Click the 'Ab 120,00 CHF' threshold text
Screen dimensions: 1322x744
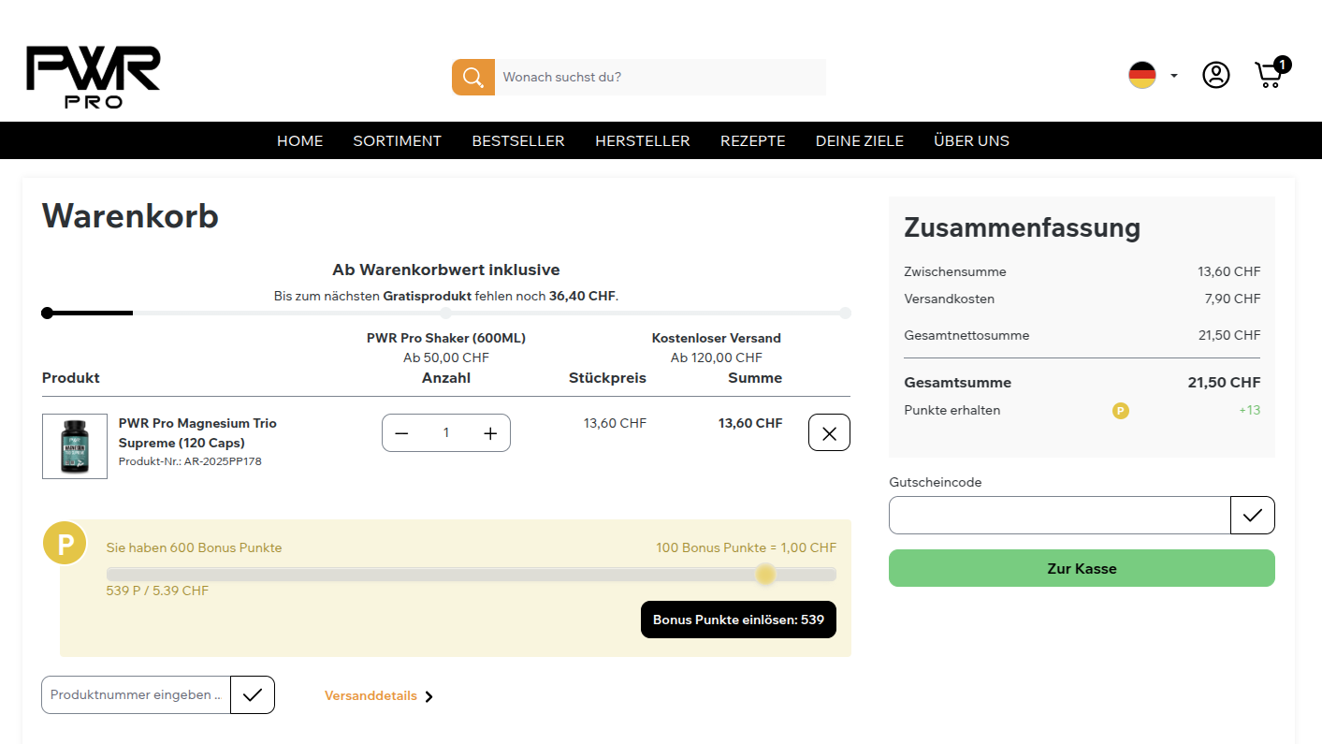pyautogui.click(x=717, y=357)
